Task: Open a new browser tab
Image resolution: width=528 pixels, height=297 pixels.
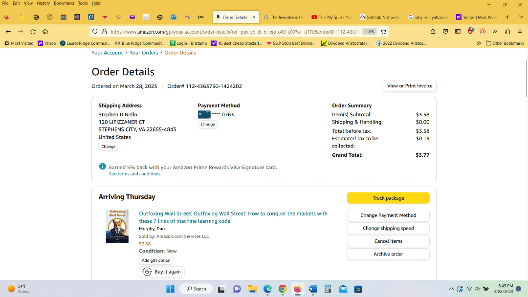Action: pos(507,17)
